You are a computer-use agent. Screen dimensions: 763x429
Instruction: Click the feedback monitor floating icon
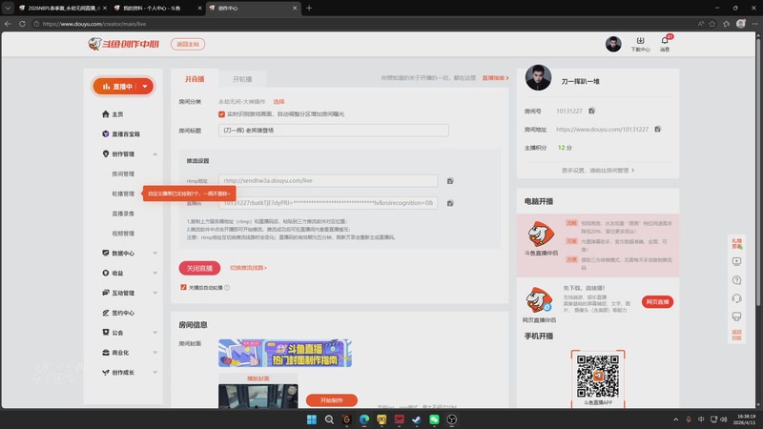click(x=736, y=317)
